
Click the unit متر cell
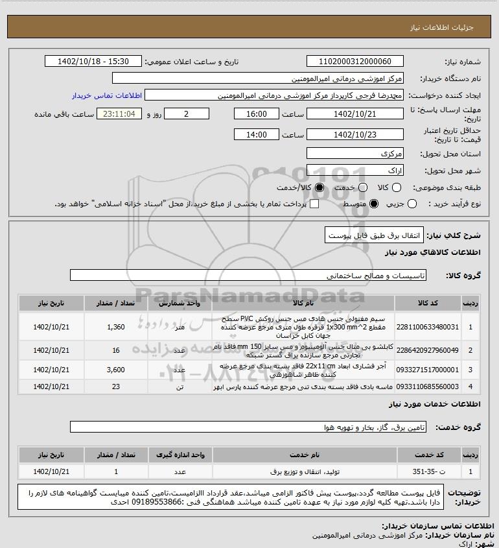[x=180, y=327]
